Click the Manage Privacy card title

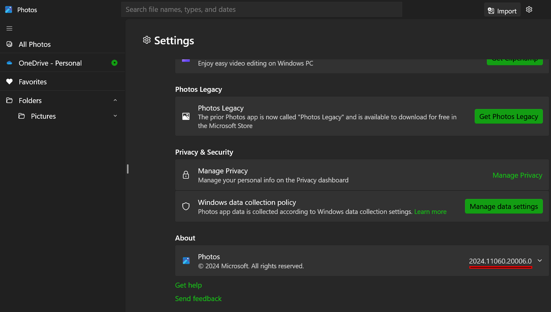pyautogui.click(x=223, y=171)
